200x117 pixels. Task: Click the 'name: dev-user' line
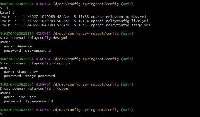click(x=19, y=46)
